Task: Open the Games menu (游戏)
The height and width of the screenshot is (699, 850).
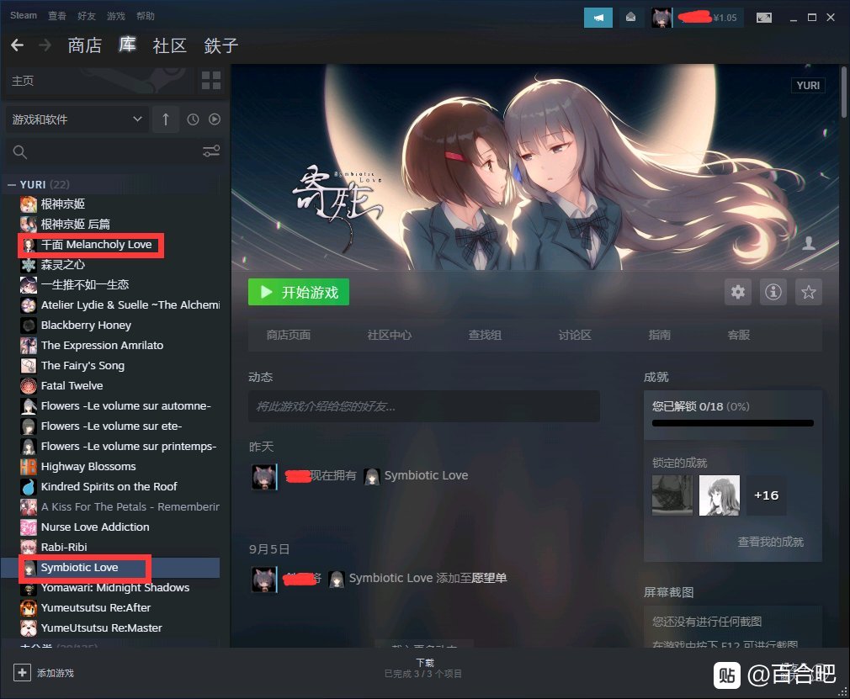Action: [115, 16]
